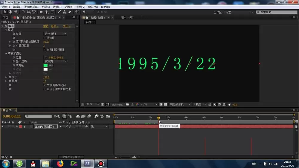Screen dimensions: 299x168
Task: Expand 值/偏移/最大随机值 property
Action: pyautogui.click(x=10, y=42)
